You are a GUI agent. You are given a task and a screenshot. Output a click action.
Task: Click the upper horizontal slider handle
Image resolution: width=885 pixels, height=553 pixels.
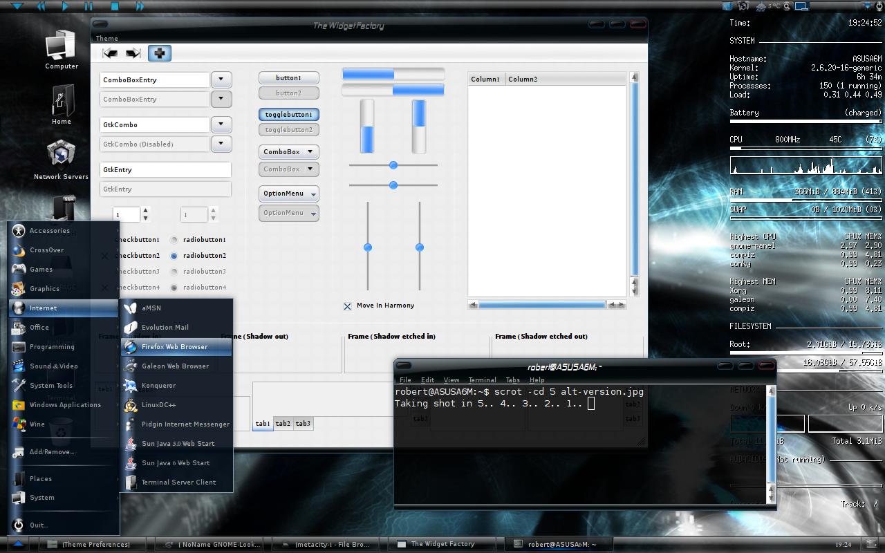click(393, 165)
